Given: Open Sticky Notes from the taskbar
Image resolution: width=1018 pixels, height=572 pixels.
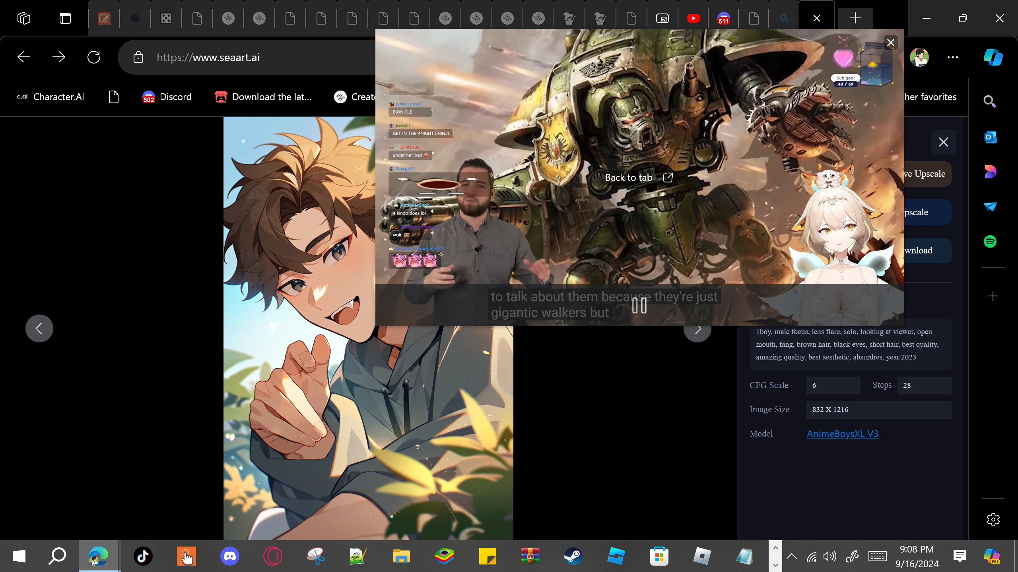Looking at the screenshot, I should click(x=488, y=556).
